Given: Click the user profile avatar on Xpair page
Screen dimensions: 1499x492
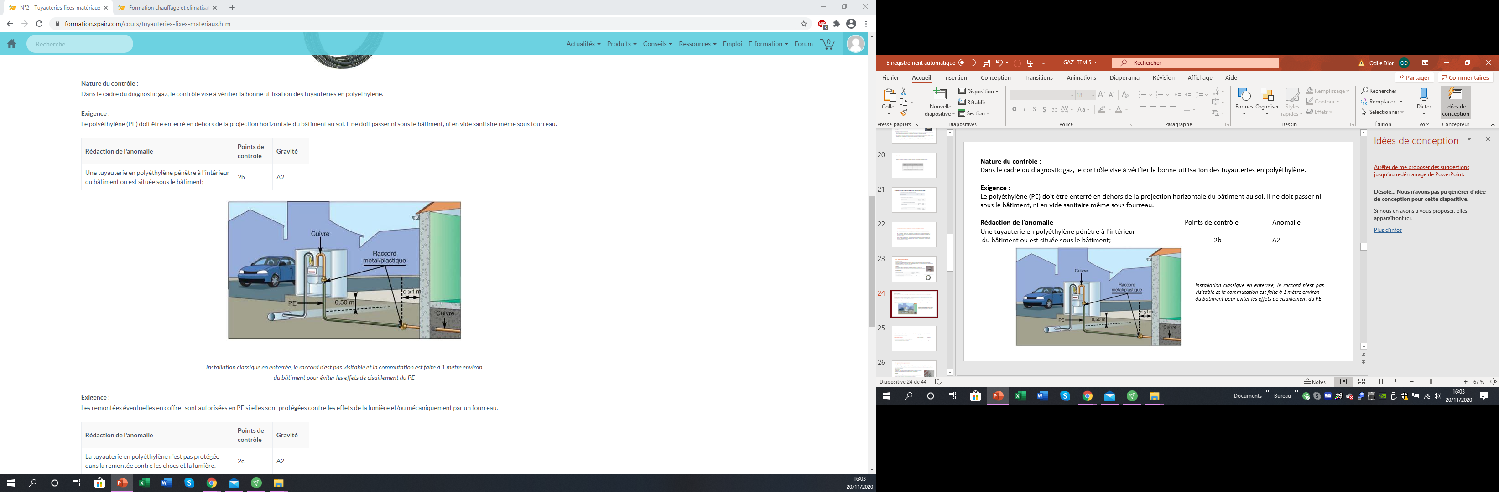Looking at the screenshot, I should [855, 44].
